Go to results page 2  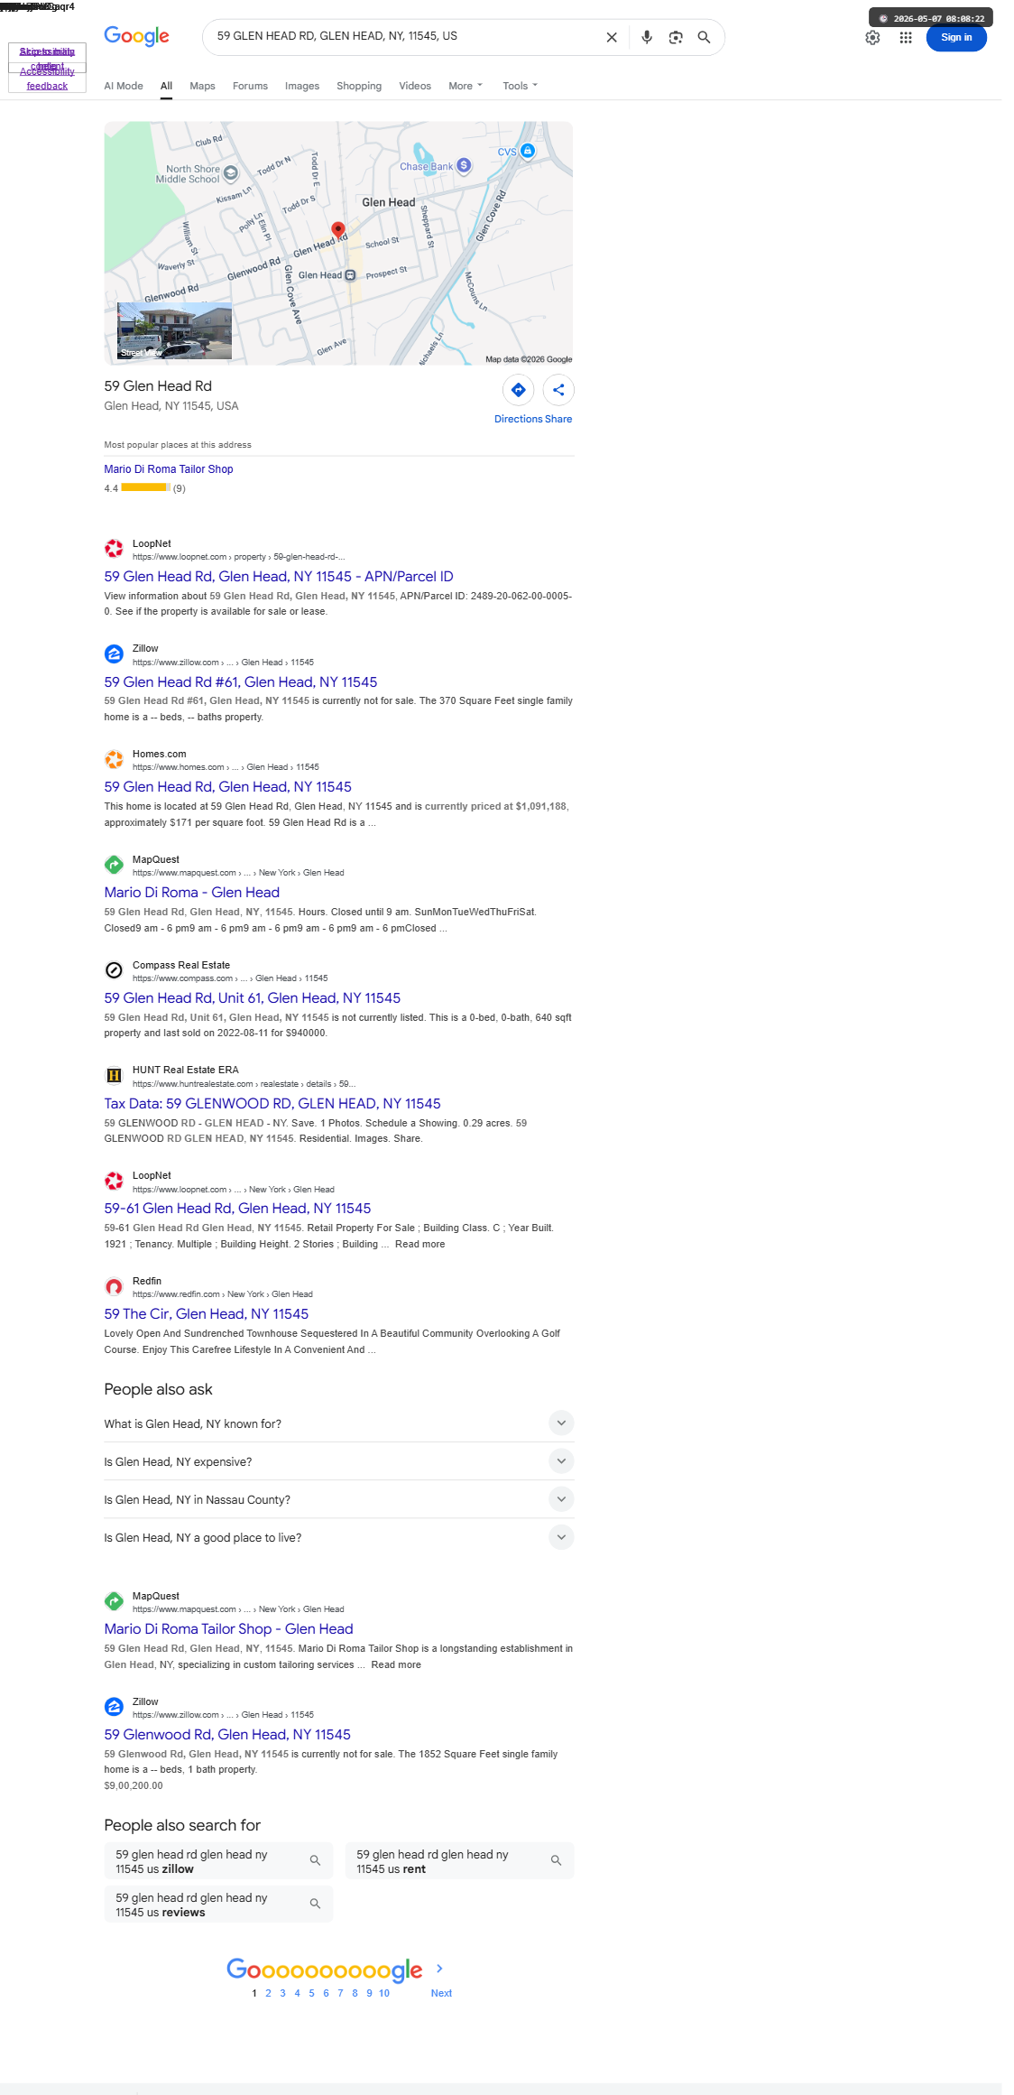[x=268, y=1993]
